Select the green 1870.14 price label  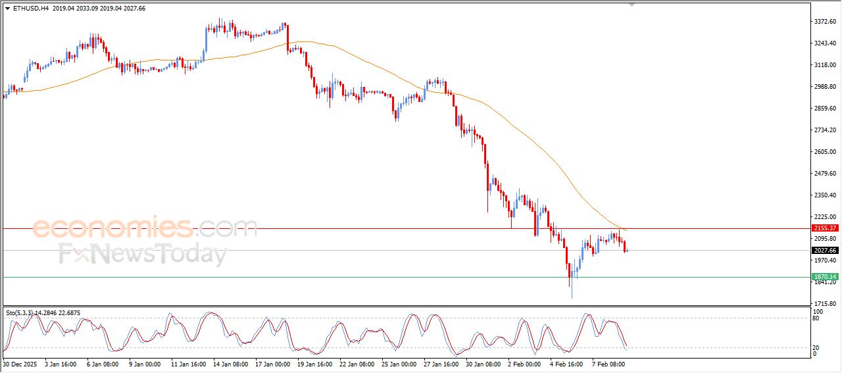(x=824, y=277)
